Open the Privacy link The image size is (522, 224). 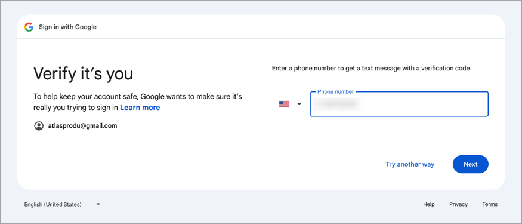click(x=458, y=204)
